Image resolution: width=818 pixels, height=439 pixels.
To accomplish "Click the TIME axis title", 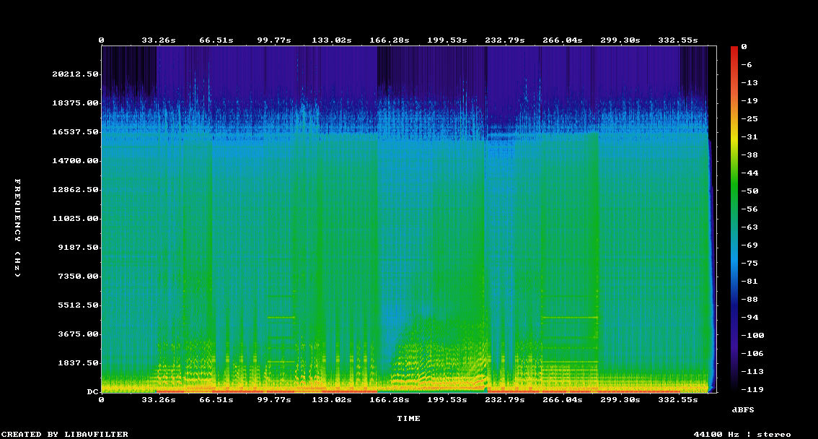I will point(408,418).
